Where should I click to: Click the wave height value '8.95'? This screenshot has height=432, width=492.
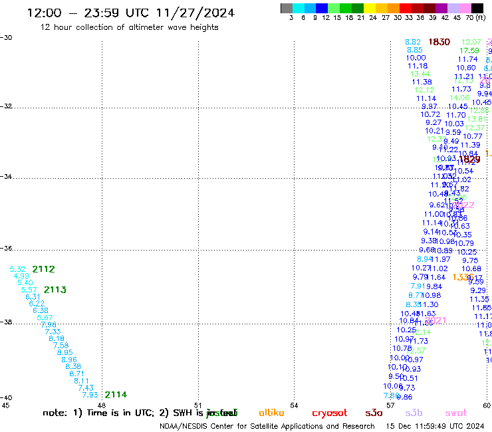65,352
